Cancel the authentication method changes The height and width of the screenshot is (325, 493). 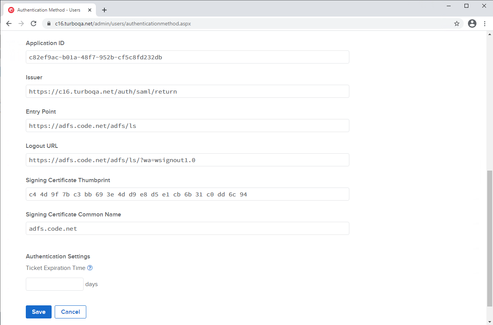(x=70, y=312)
